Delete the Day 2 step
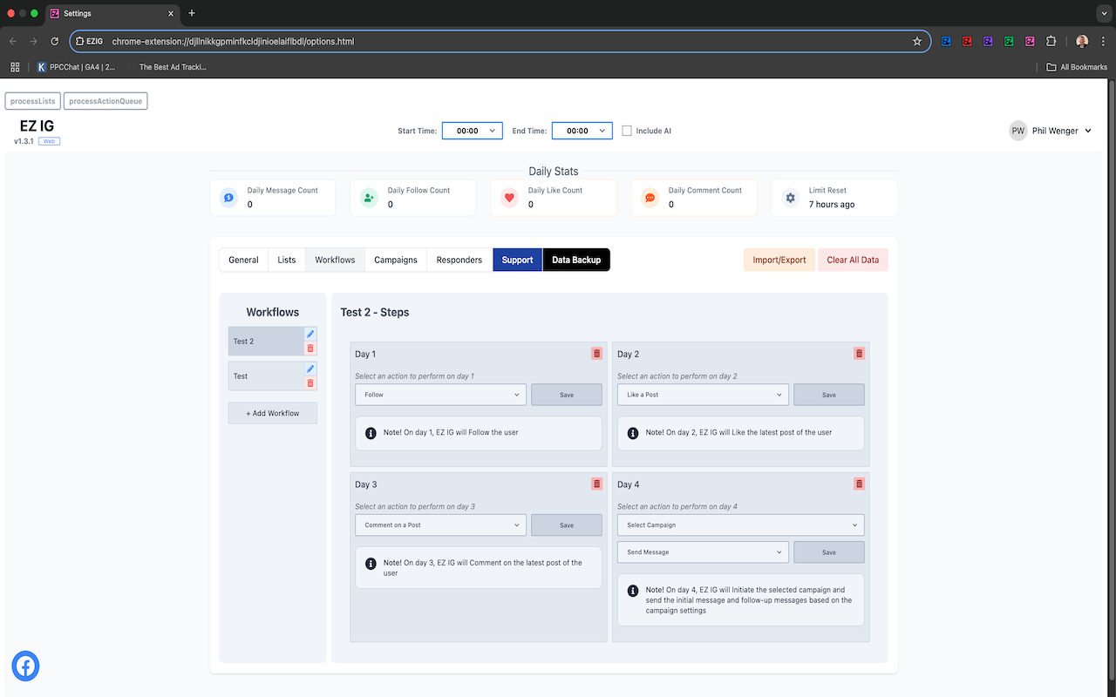 pos(859,354)
